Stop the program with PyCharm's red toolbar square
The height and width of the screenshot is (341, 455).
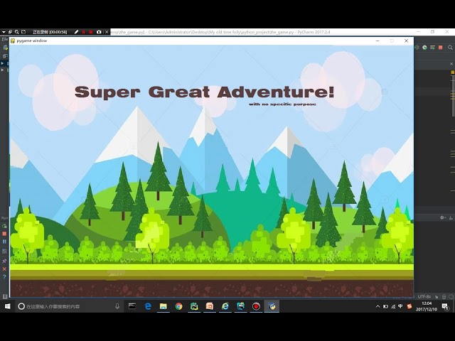coord(440,48)
